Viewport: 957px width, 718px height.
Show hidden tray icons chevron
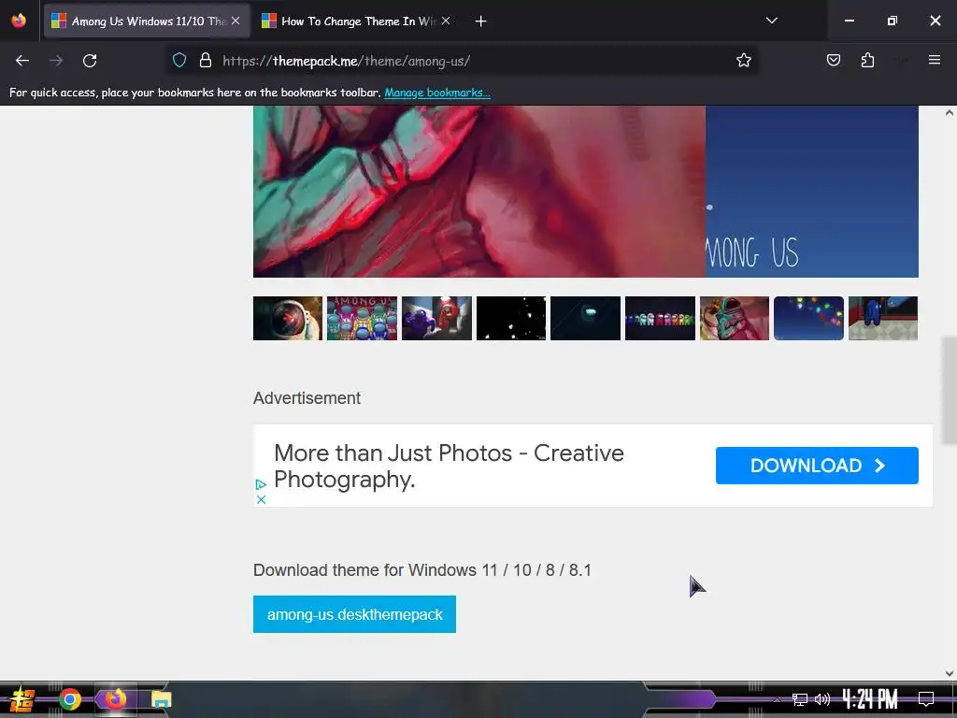(x=777, y=699)
